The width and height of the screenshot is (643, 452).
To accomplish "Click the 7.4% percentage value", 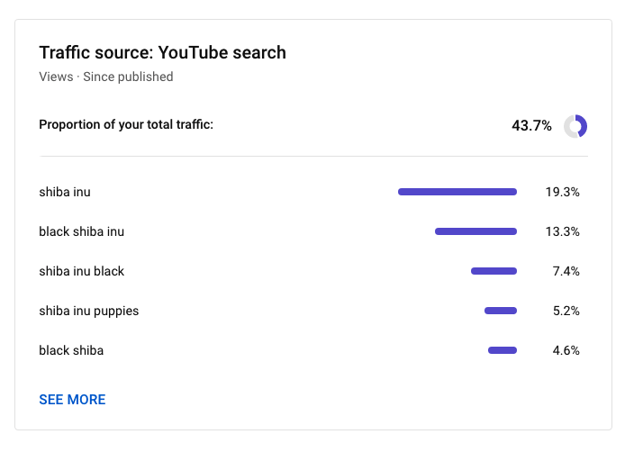I will point(566,271).
